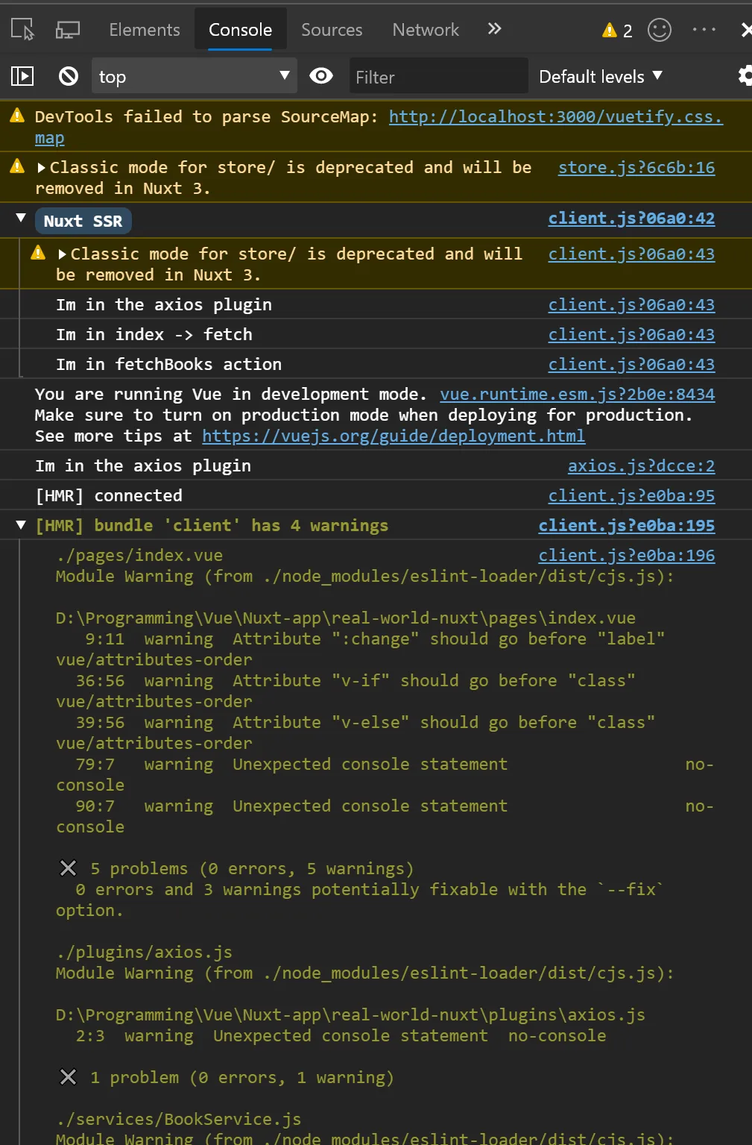The height and width of the screenshot is (1145, 752).
Task: Select the '36:56 warning' v-if attribute line
Action: (346, 691)
